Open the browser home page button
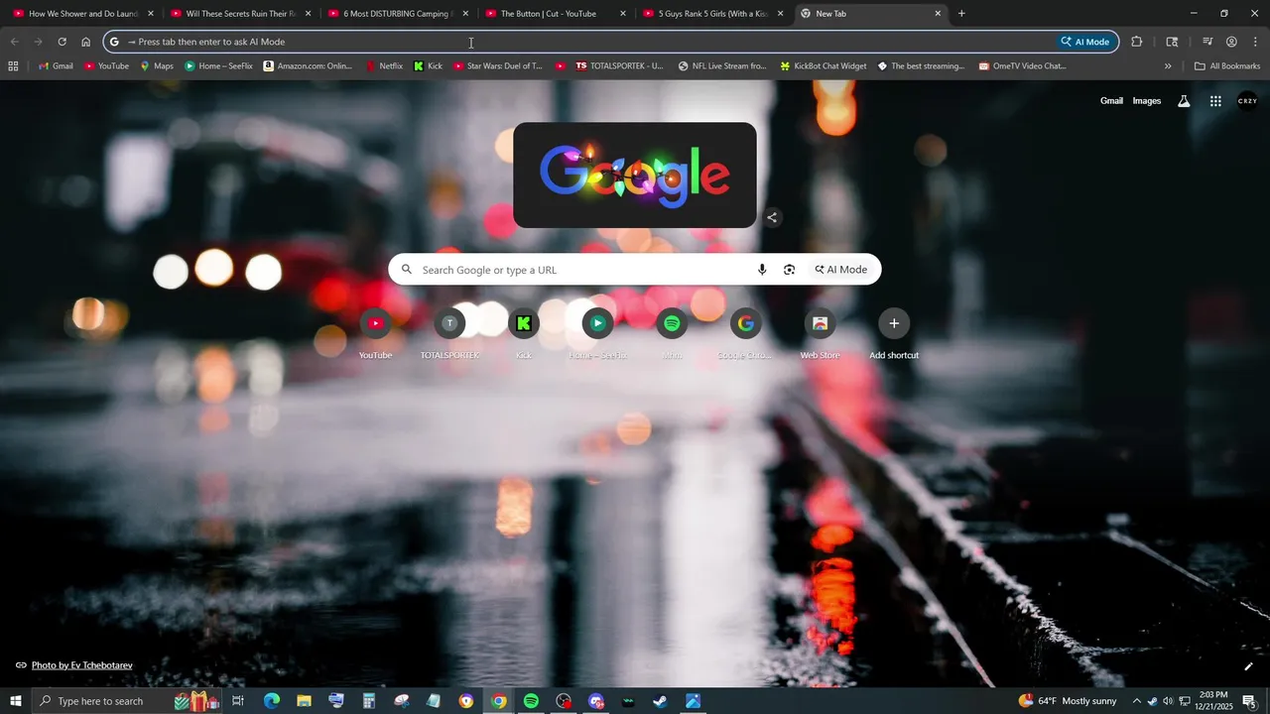 coord(85,42)
